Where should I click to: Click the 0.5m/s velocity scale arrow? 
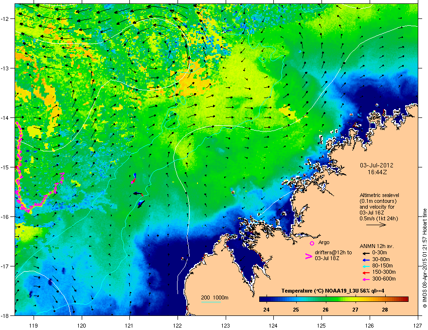click(376, 225)
